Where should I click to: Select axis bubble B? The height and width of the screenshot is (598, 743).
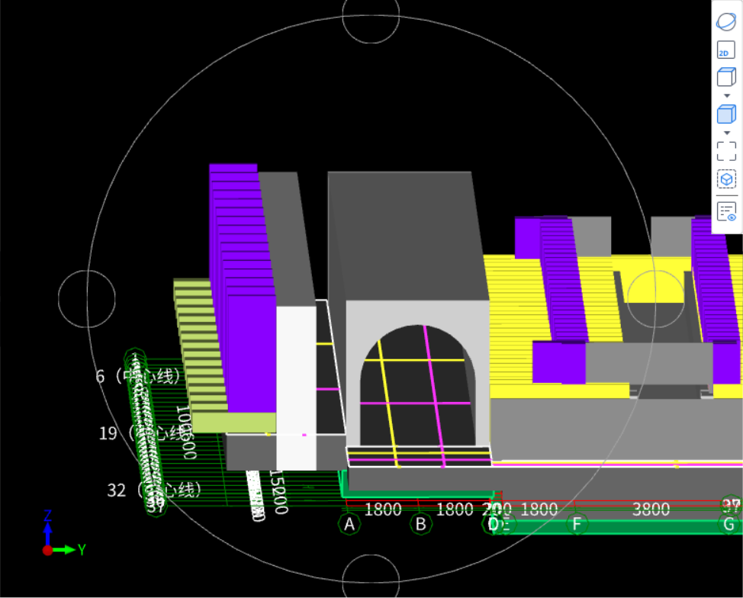click(421, 524)
